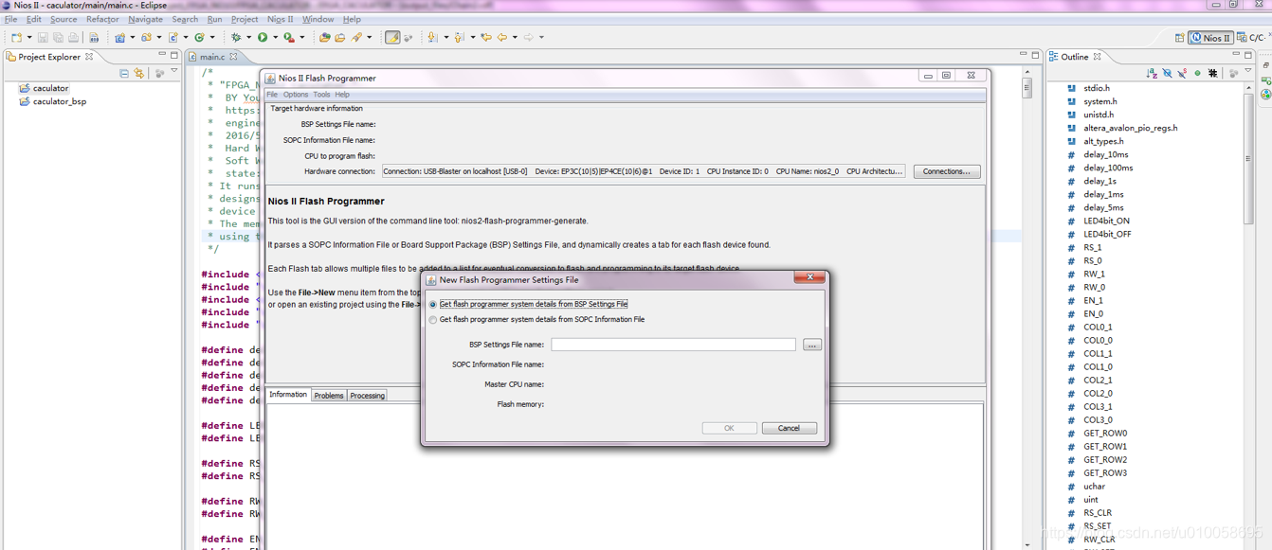Image resolution: width=1272 pixels, height=550 pixels.
Task: Click the Last Edit Location icon
Action: pos(486,38)
